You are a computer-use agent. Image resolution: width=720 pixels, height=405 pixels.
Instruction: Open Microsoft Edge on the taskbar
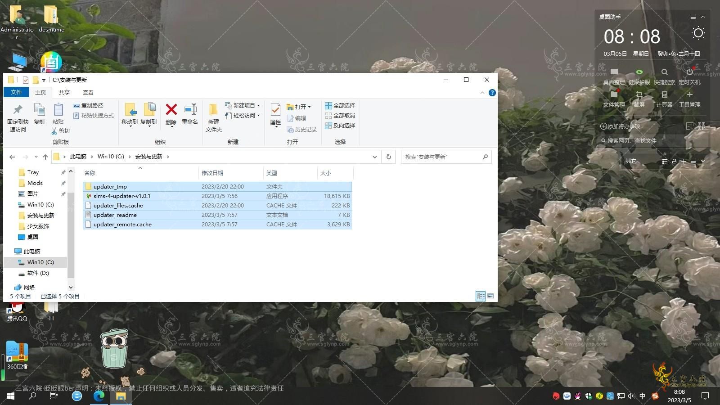tap(99, 396)
